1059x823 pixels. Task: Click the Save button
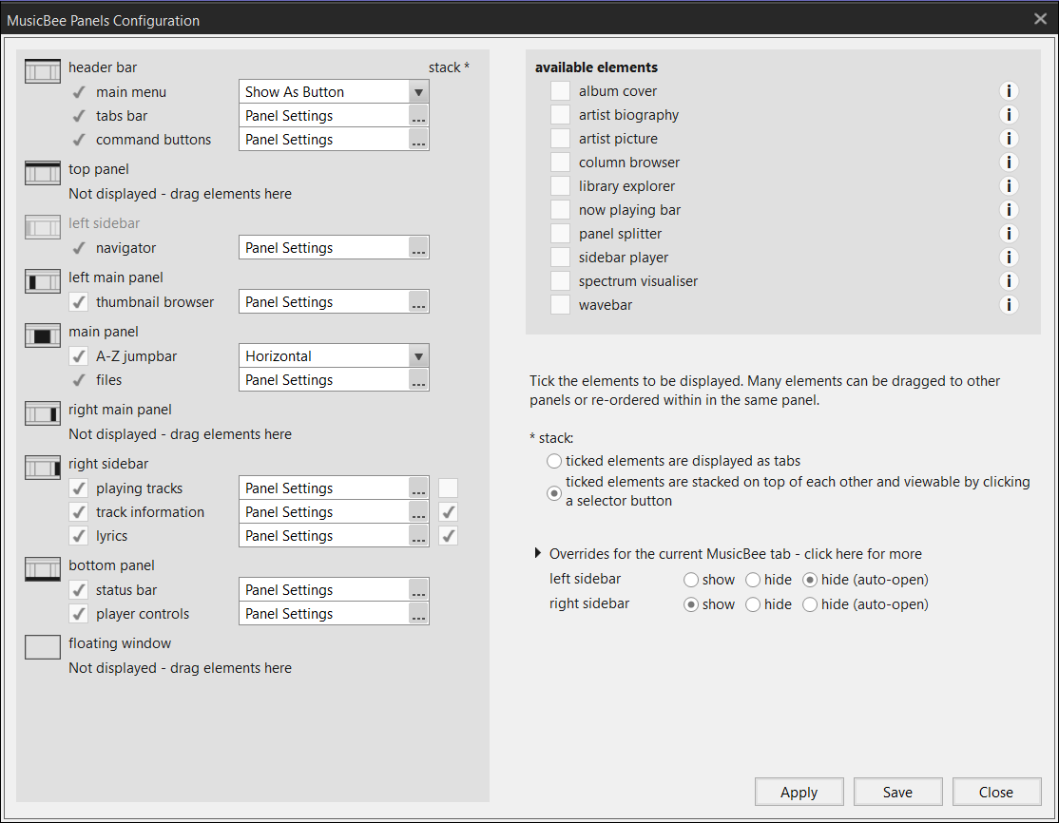(897, 792)
